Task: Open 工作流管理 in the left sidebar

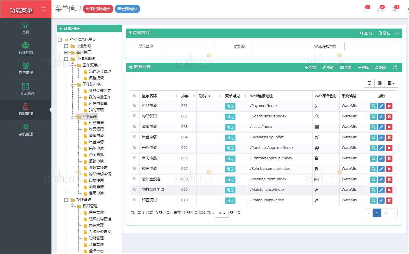Action: click(26, 89)
